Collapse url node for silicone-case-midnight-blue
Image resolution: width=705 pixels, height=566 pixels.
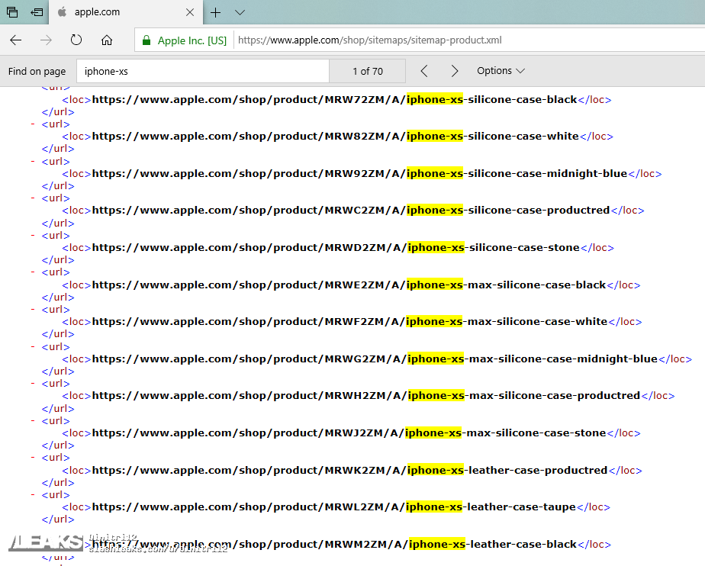33,161
